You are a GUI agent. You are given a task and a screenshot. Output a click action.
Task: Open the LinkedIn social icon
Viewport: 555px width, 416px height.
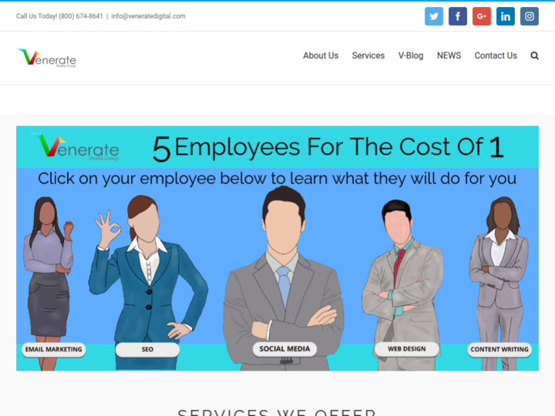coord(506,16)
